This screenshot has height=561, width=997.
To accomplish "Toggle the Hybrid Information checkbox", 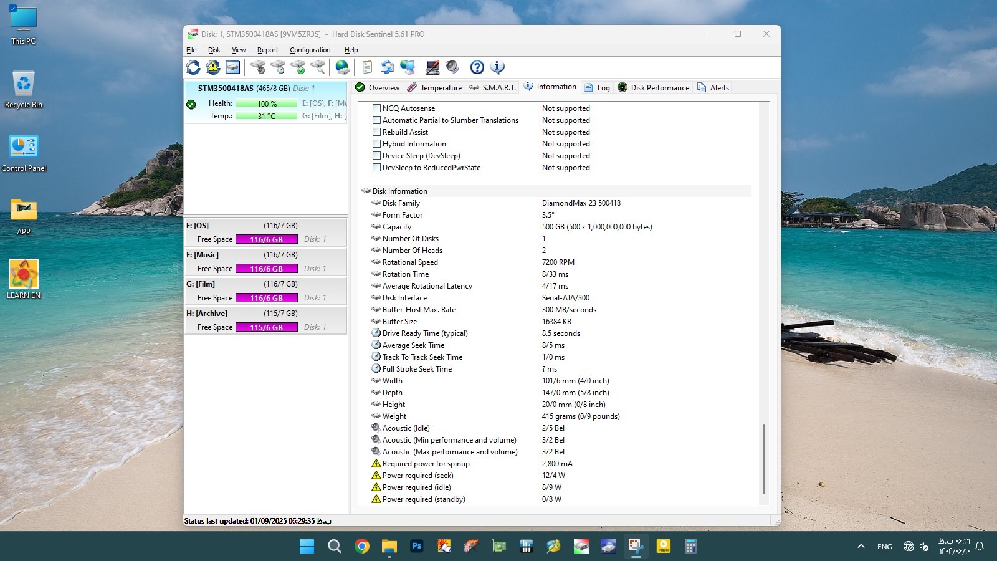I will pyautogui.click(x=376, y=144).
